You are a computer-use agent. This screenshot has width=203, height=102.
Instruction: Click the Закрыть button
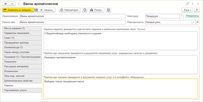tap(47, 10)
